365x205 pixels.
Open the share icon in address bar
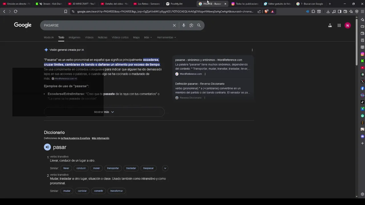point(259,11)
